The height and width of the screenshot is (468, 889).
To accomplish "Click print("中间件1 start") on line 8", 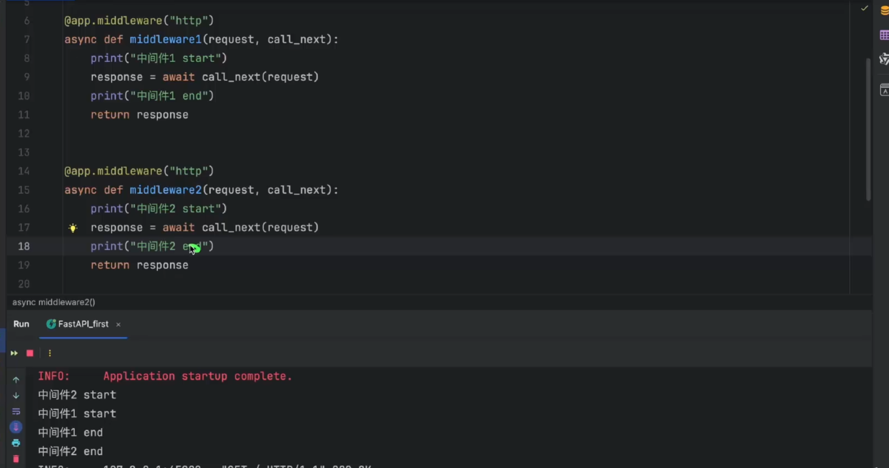I will (x=159, y=58).
